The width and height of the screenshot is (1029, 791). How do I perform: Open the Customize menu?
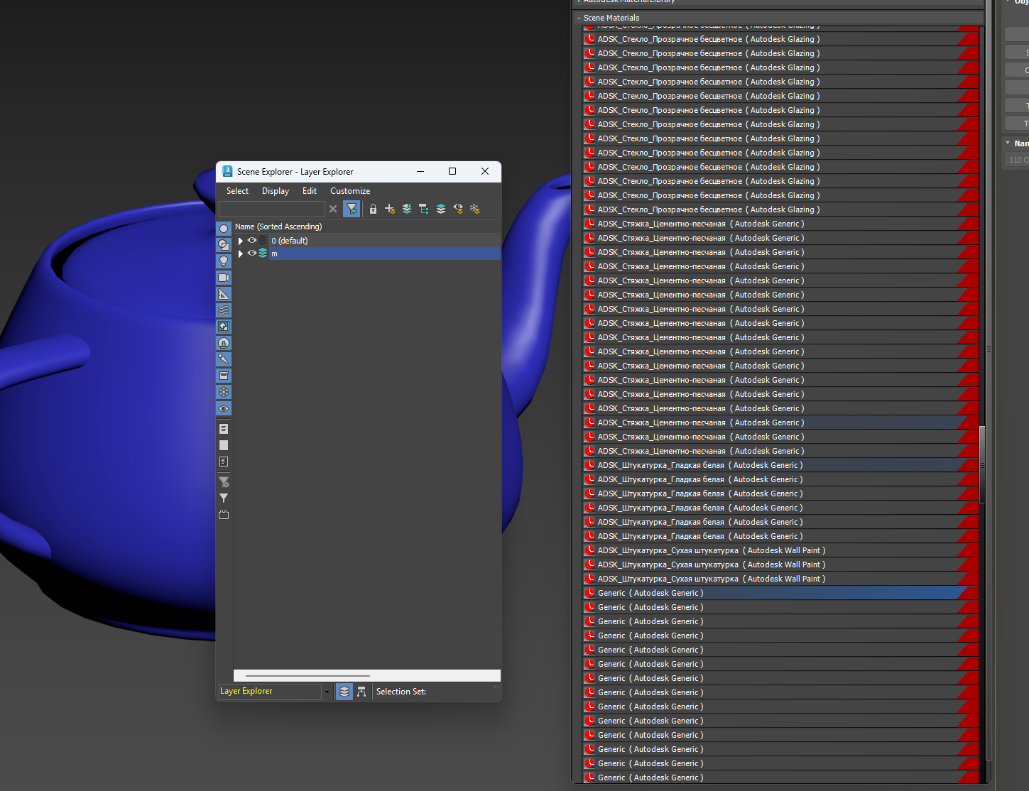[350, 191]
